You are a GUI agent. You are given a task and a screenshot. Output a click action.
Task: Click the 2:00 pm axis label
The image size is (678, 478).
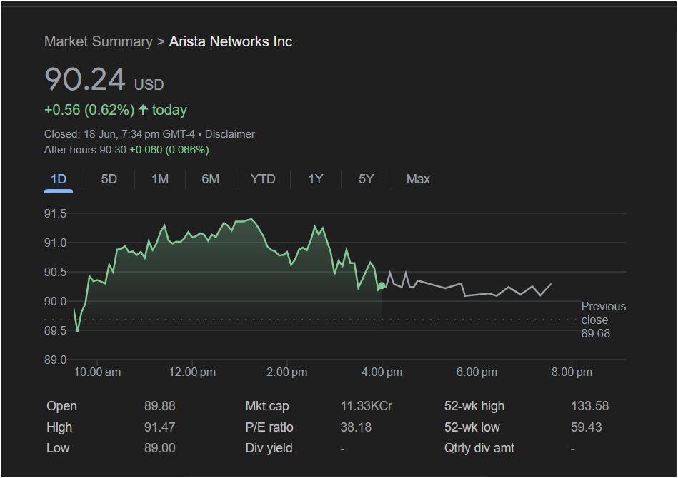pyautogui.click(x=286, y=372)
